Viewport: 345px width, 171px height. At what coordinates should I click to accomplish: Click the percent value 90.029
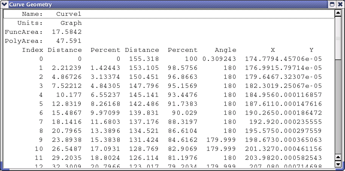click(x=185, y=113)
